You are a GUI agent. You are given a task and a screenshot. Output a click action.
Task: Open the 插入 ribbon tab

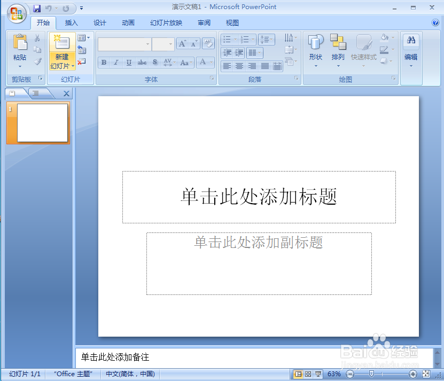(x=72, y=22)
